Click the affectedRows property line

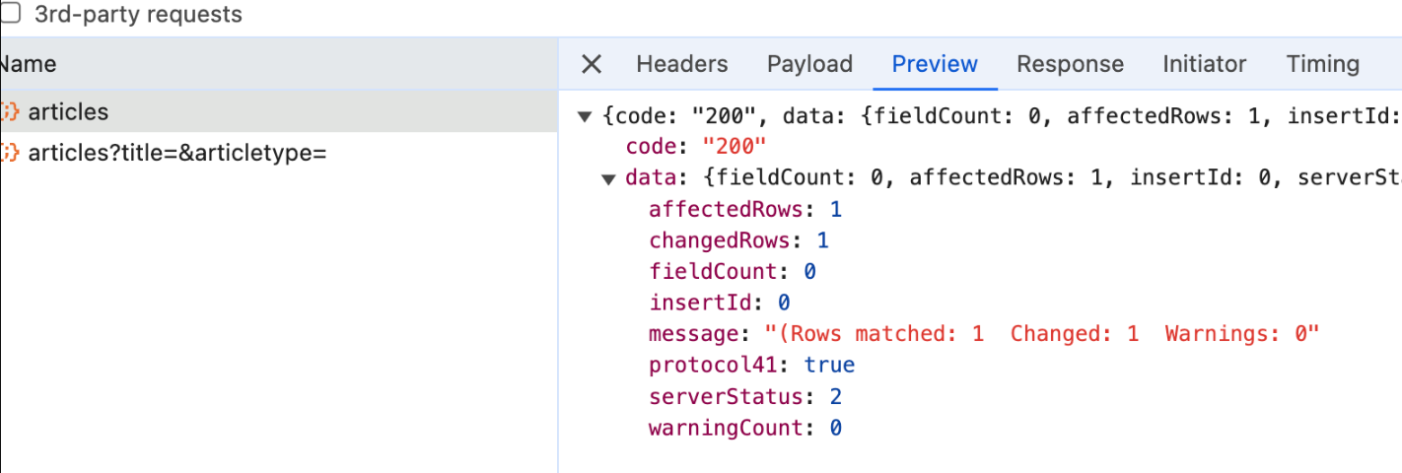744,209
